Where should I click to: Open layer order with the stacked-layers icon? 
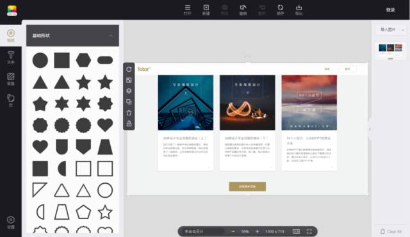[x=129, y=91]
